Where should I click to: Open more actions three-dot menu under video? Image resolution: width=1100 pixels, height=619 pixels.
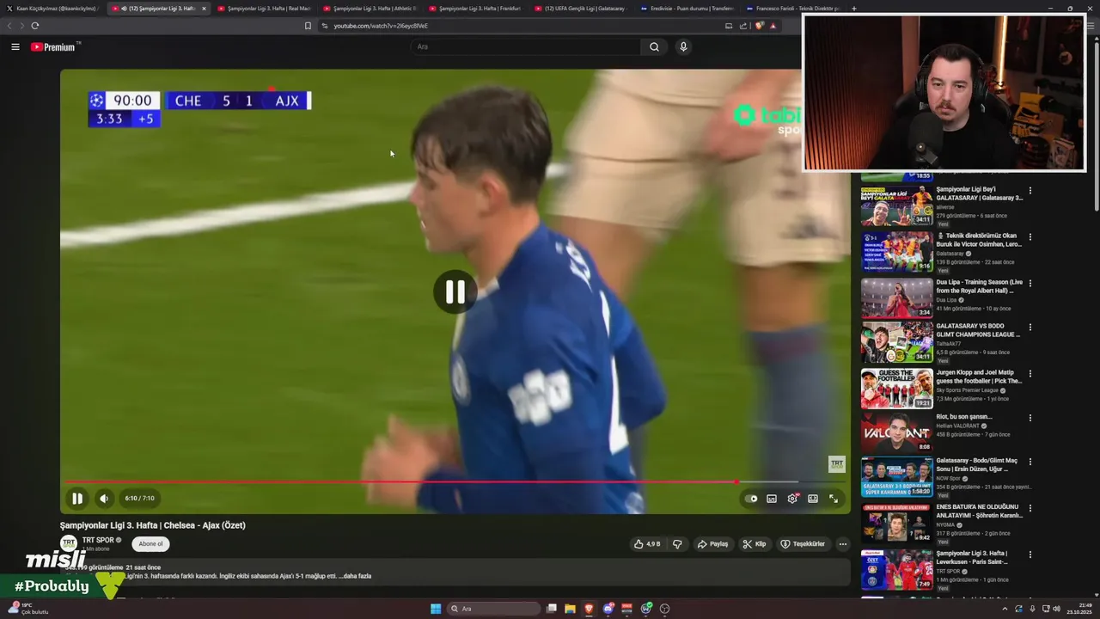pyautogui.click(x=843, y=544)
